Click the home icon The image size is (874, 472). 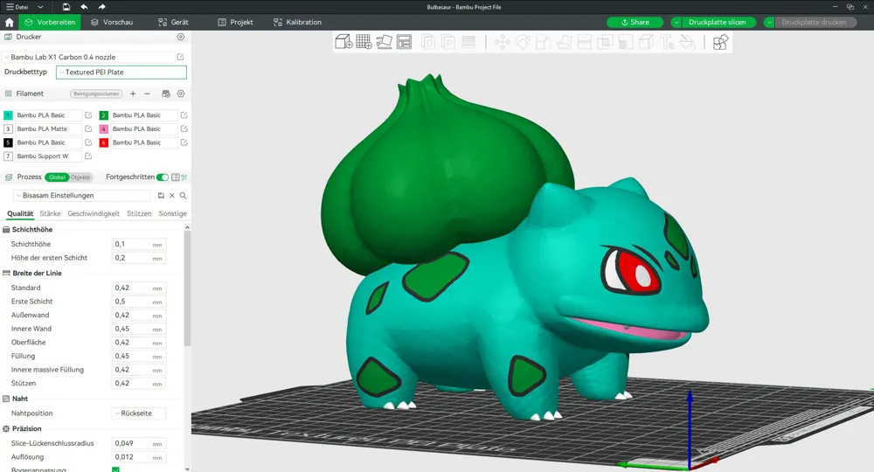9,23
